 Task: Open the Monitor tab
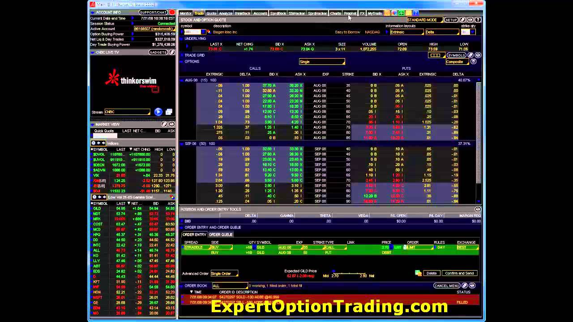click(x=185, y=13)
